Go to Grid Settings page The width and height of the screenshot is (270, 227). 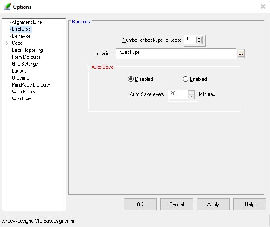coord(25,64)
